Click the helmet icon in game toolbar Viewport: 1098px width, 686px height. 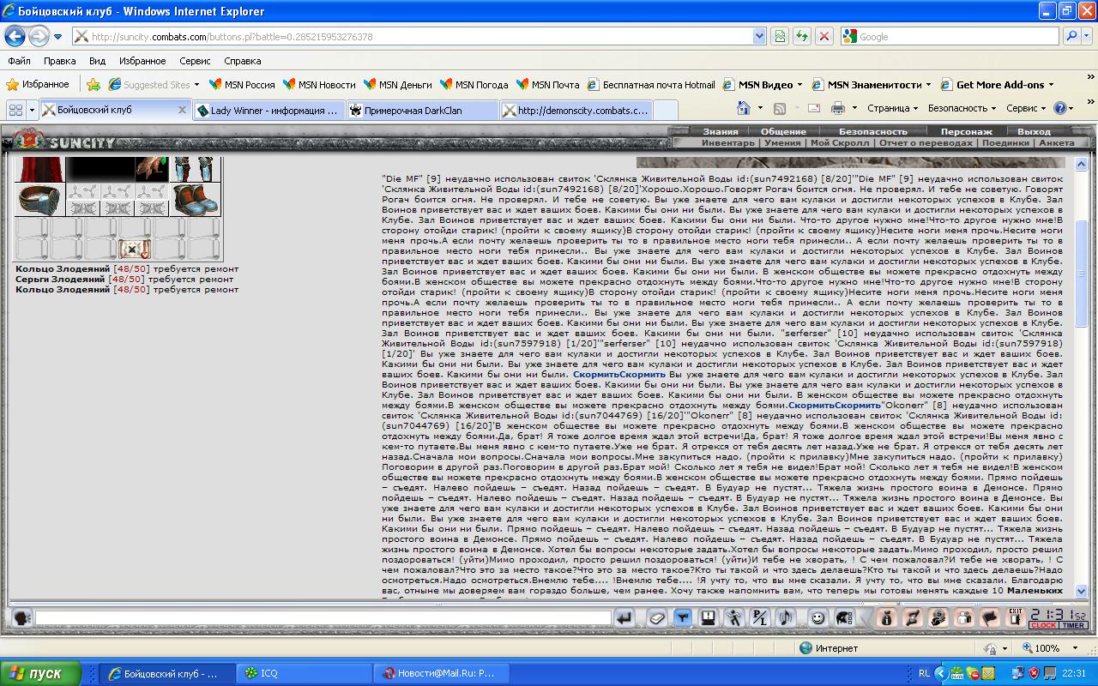[843, 617]
